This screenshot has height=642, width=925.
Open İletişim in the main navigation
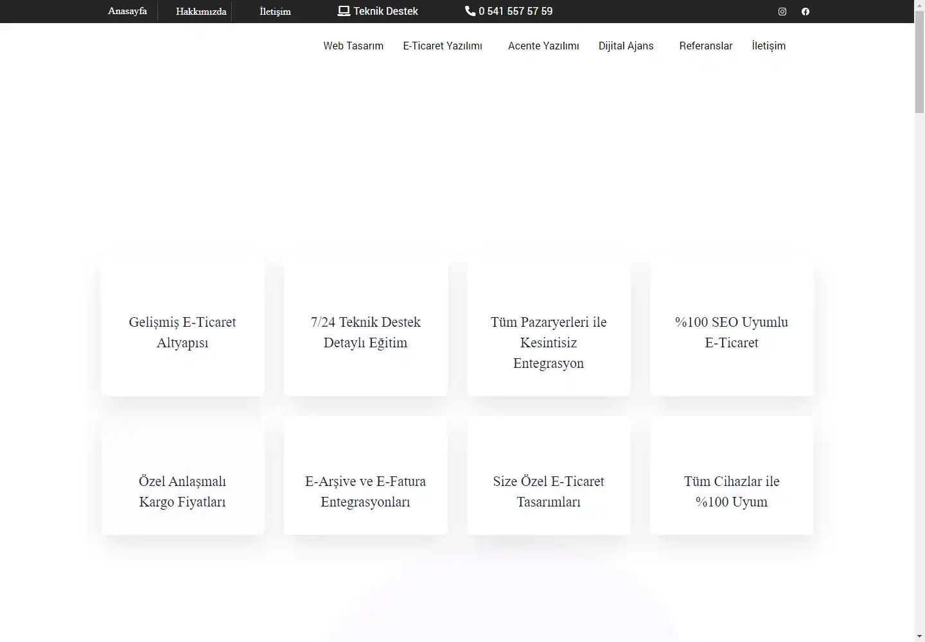click(x=769, y=46)
